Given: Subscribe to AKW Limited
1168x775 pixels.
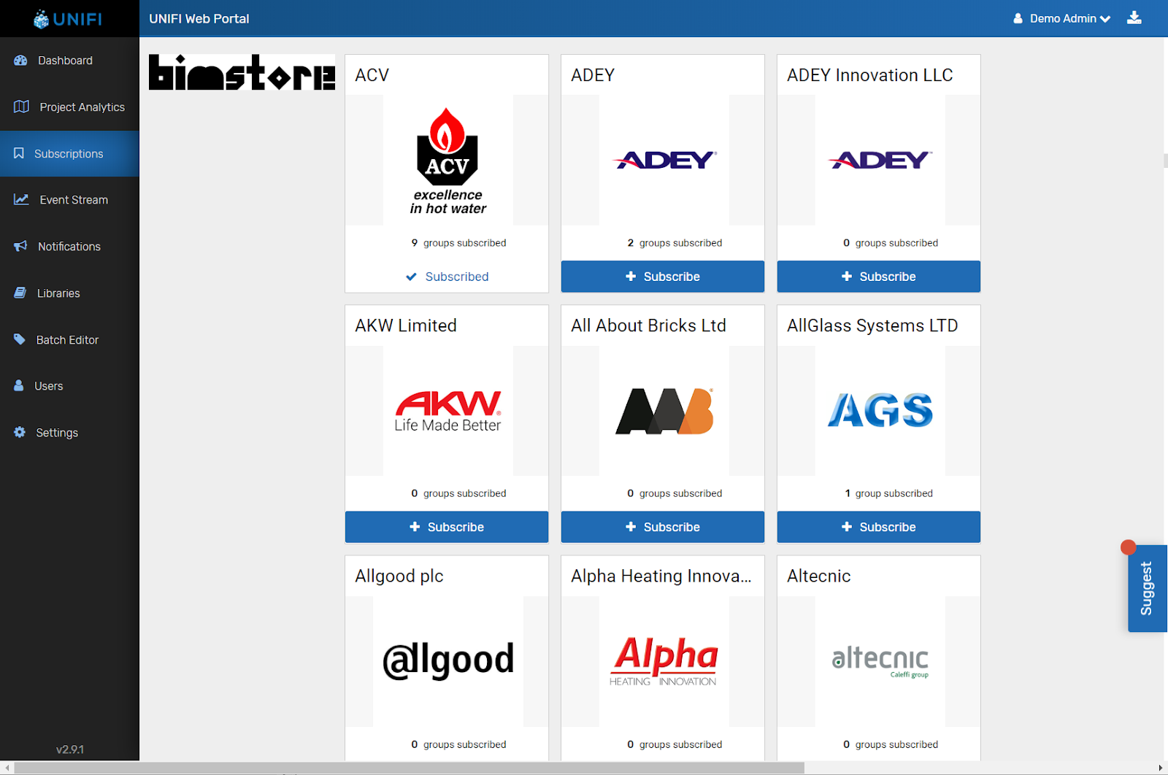Looking at the screenshot, I should pos(447,527).
